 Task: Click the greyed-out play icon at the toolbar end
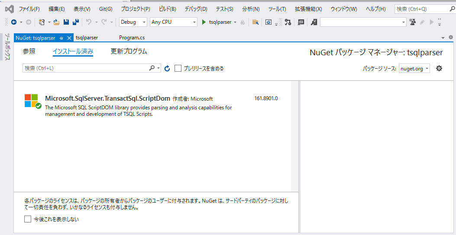(x=432, y=22)
